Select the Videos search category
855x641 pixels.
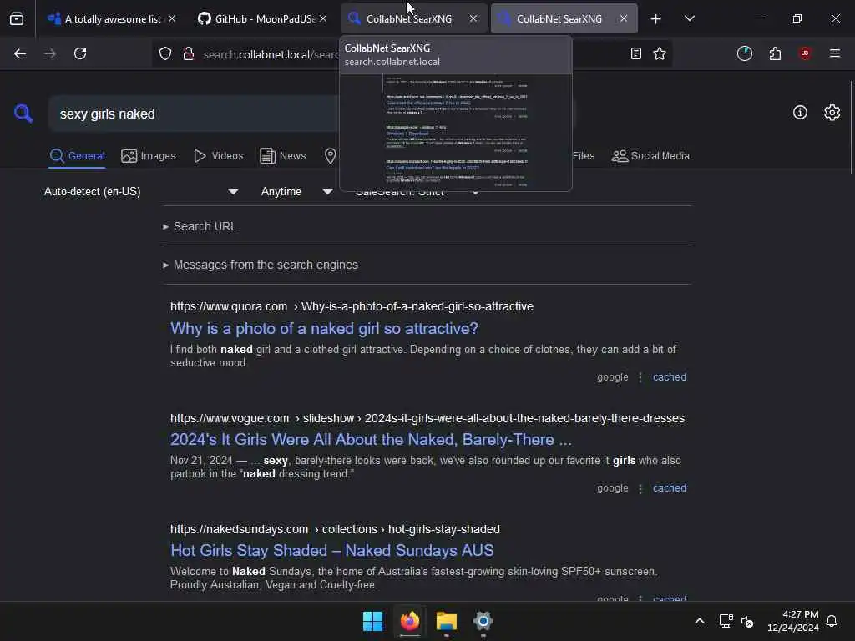coord(219,156)
